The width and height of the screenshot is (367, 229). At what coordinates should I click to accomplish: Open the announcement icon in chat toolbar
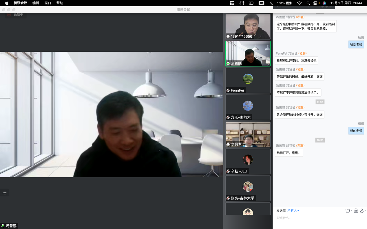pos(356,211)
